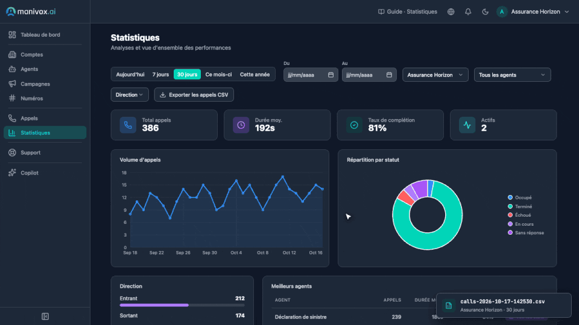Image resolution: width=579 pixels, height=325 pixels.
Task: Open calendar picker for Du date
Action: tap(331, 75)
